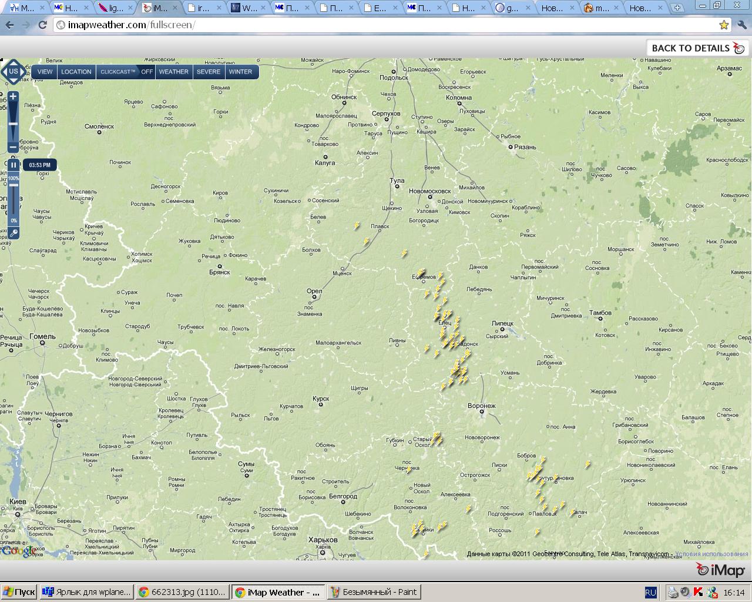This screenshot has height=602, width=752.
Task: Click the opacity slider handle near 100%
Action: [x=13, y=185]
